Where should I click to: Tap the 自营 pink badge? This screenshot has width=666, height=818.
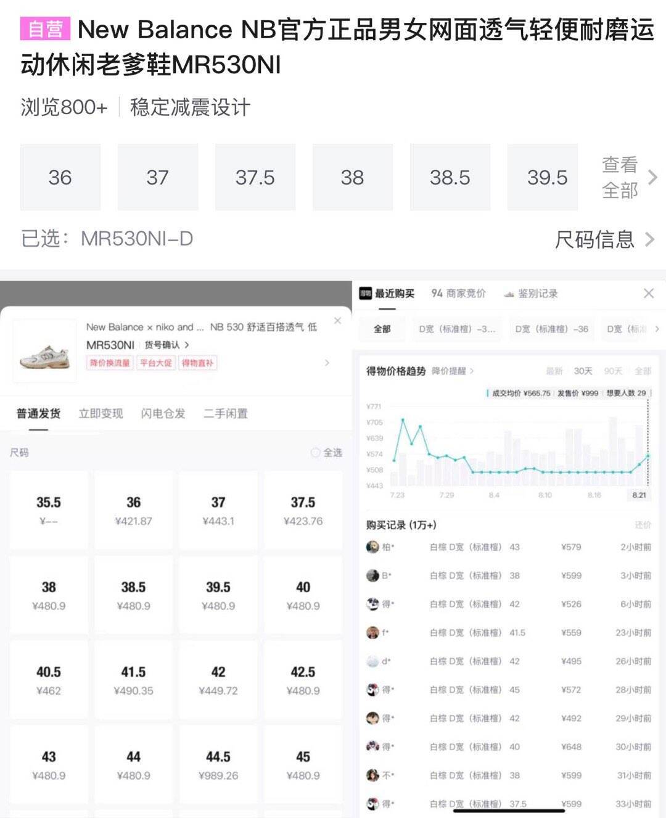coord(46,29)
